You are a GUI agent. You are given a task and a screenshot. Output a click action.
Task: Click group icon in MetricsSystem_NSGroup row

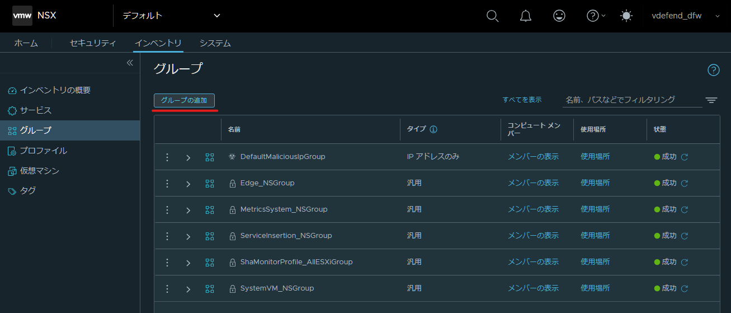click(210, 210)
